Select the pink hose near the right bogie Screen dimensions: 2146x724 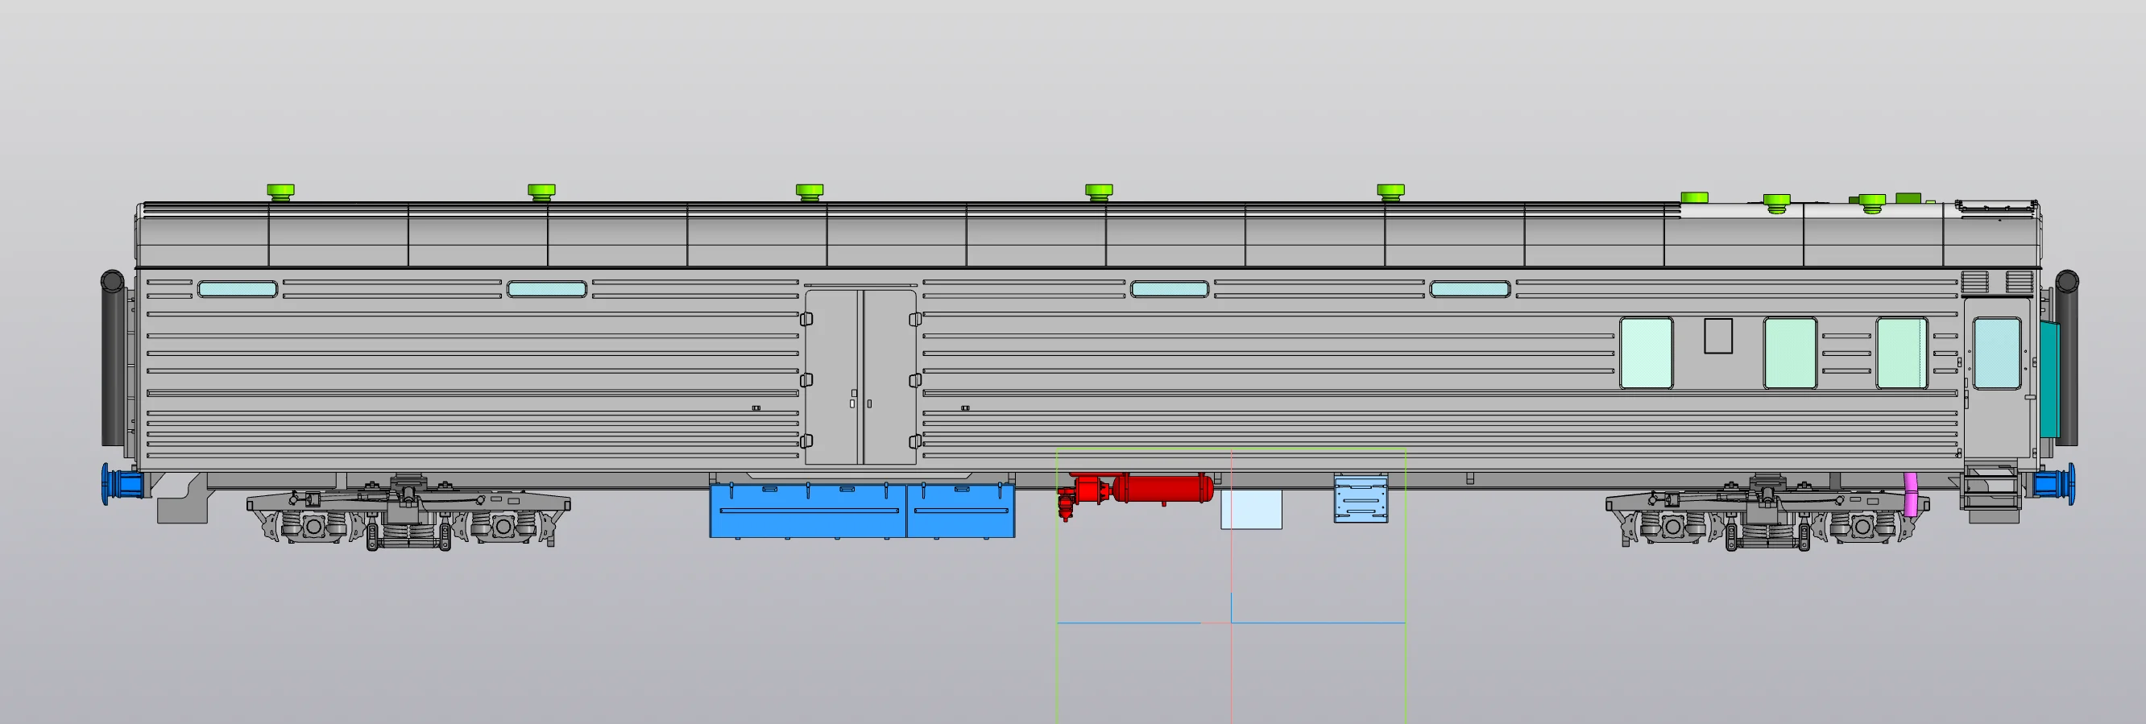point(1912,494)
